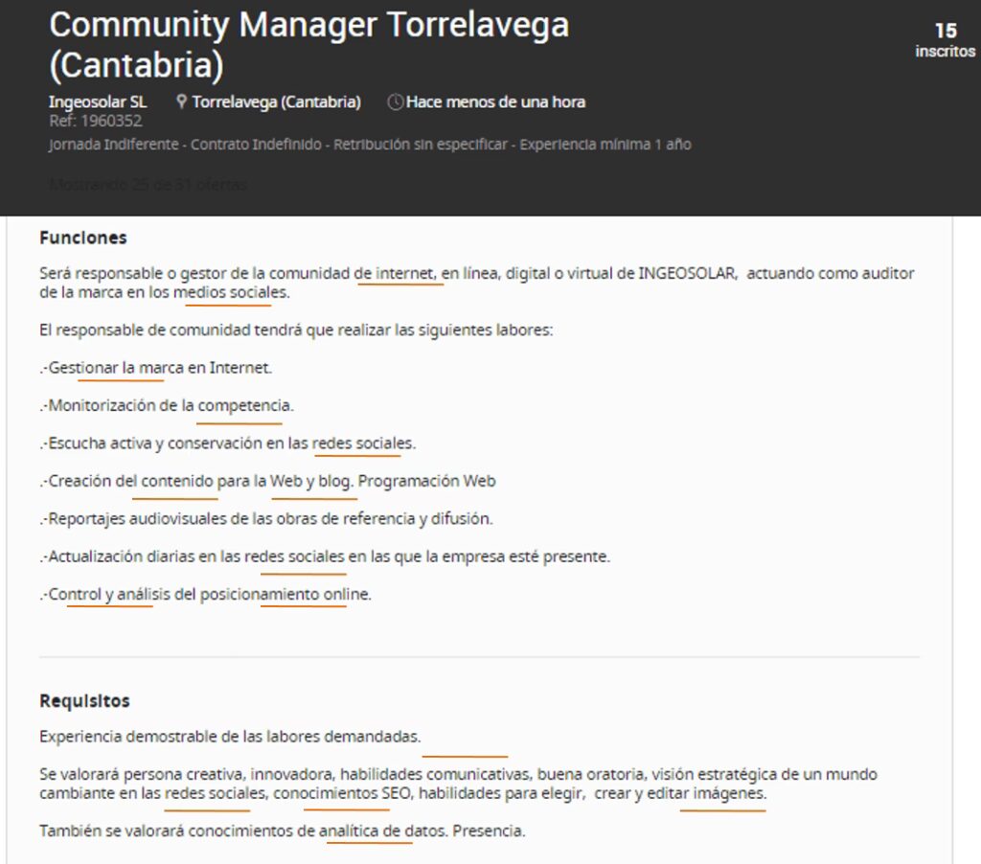Click the Ref: 1960352 reference number

pyautogui.click(x=95, y=121)
